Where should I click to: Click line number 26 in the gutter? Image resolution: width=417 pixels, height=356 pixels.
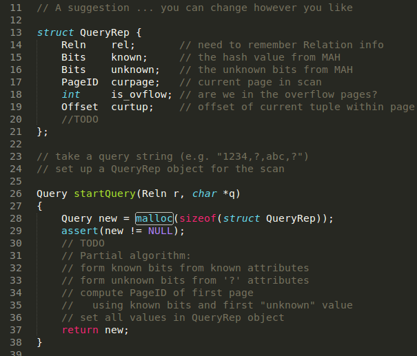click(17, 193)
